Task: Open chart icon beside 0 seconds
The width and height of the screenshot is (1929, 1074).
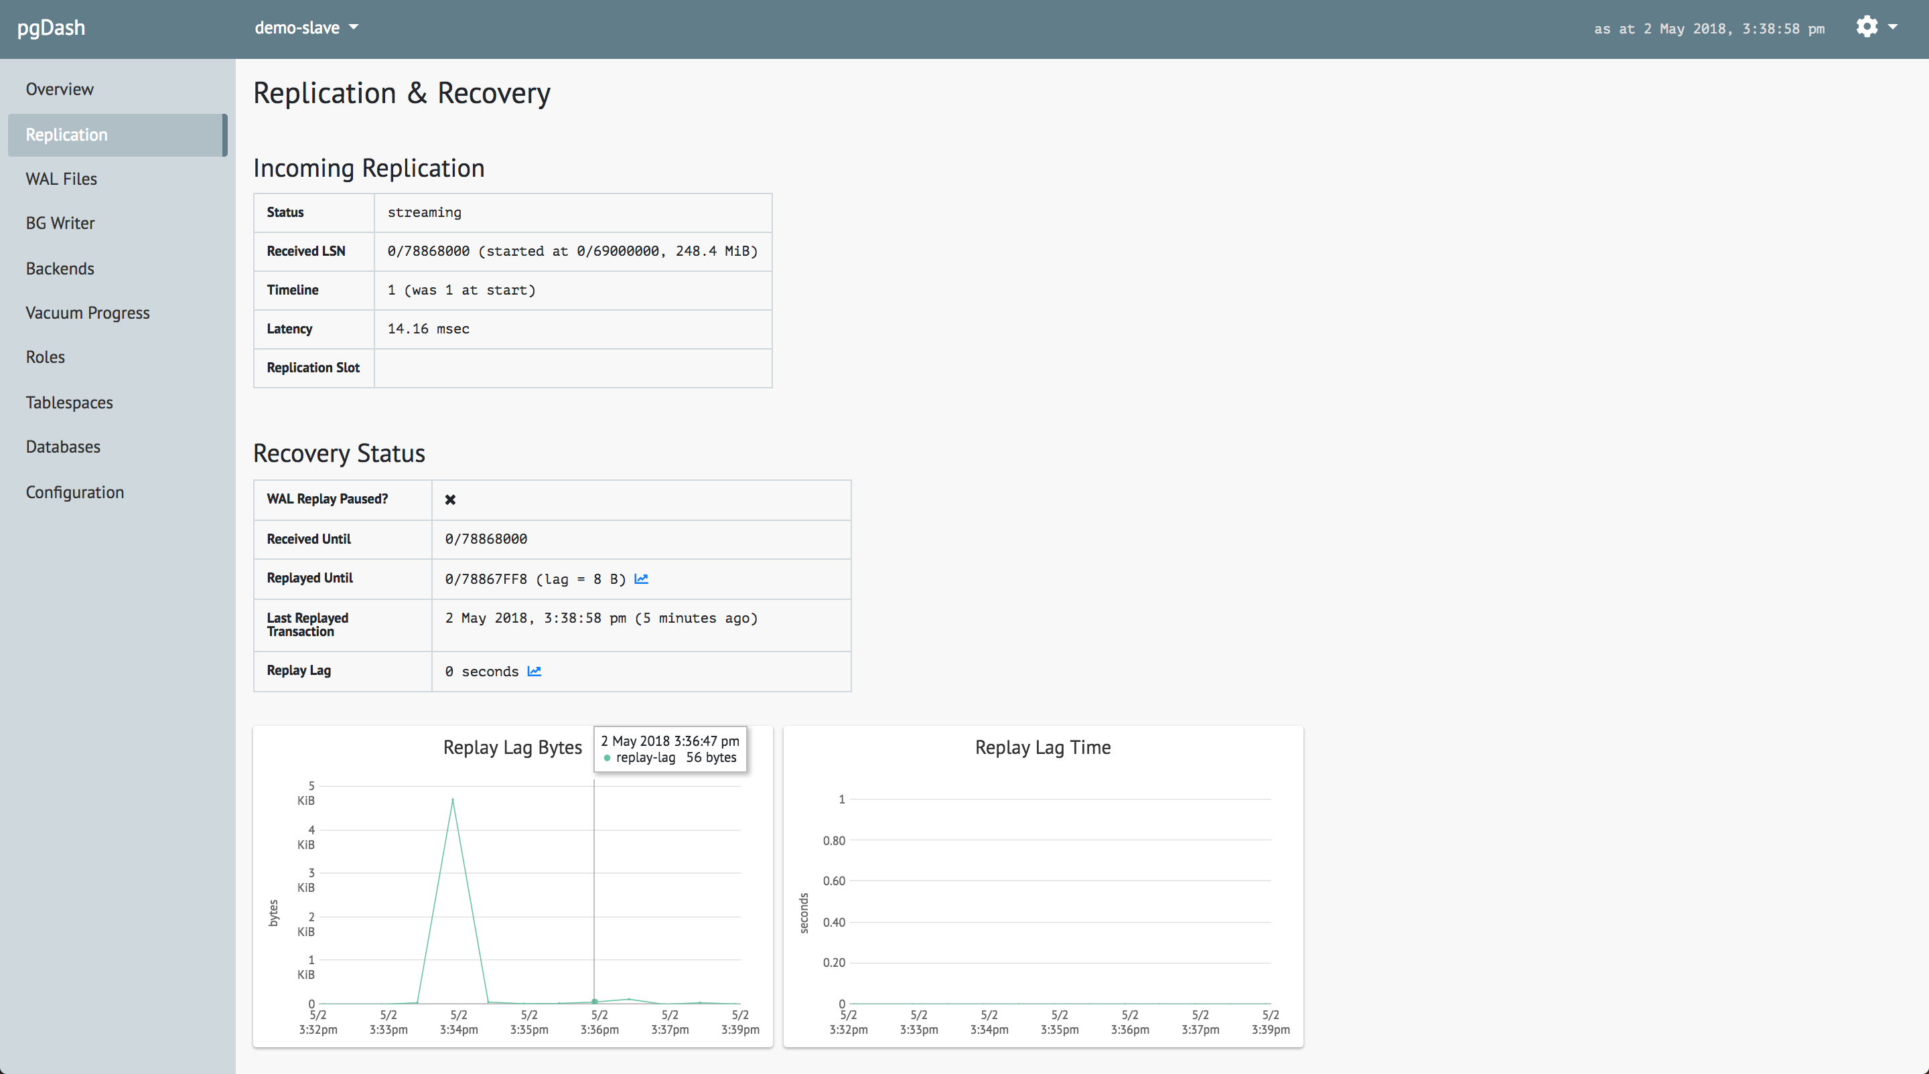Action: click(534, 672)
